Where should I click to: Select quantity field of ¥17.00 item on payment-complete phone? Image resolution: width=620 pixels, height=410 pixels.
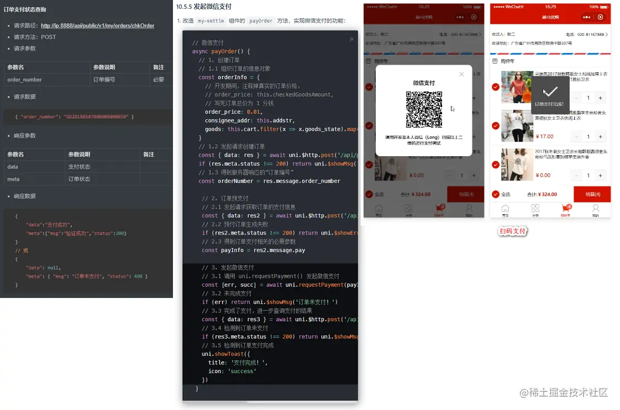[x=589, y=137]
